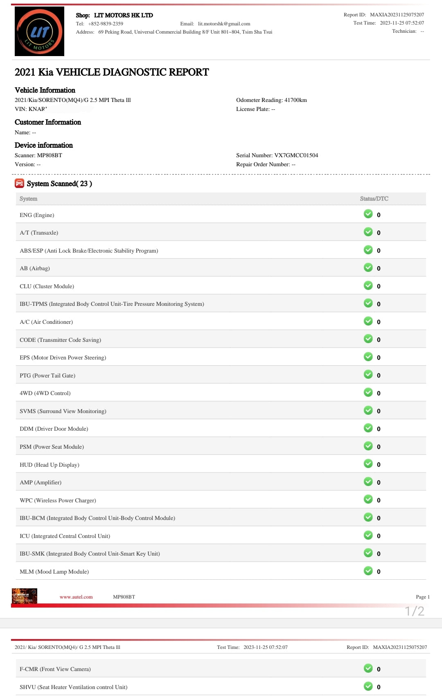This screenshot has height=696, width=442.
Task: Click the green check for EPS power steering
Action: point(368,357)
